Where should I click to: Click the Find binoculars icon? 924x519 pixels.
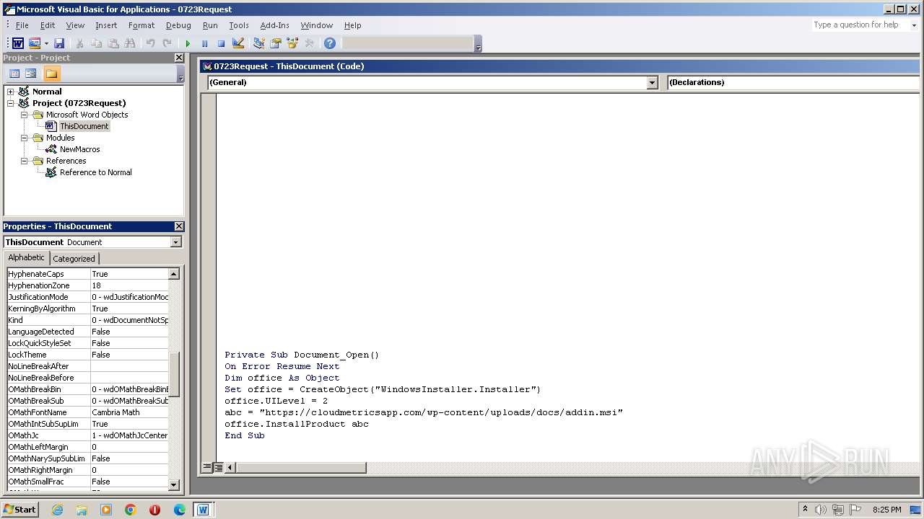point(129,44)
